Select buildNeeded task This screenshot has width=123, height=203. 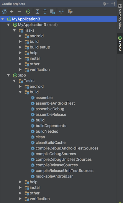tap(47, 131)
